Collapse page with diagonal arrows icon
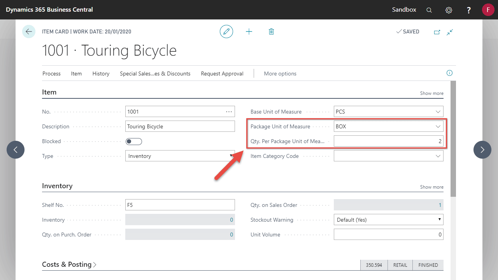This screenshot has height=280, width=498. click(450, 32)
